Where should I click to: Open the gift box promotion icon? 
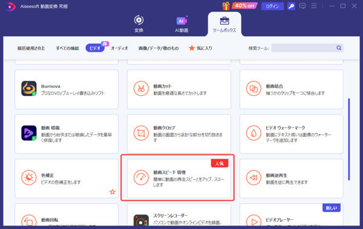(226, 6)
